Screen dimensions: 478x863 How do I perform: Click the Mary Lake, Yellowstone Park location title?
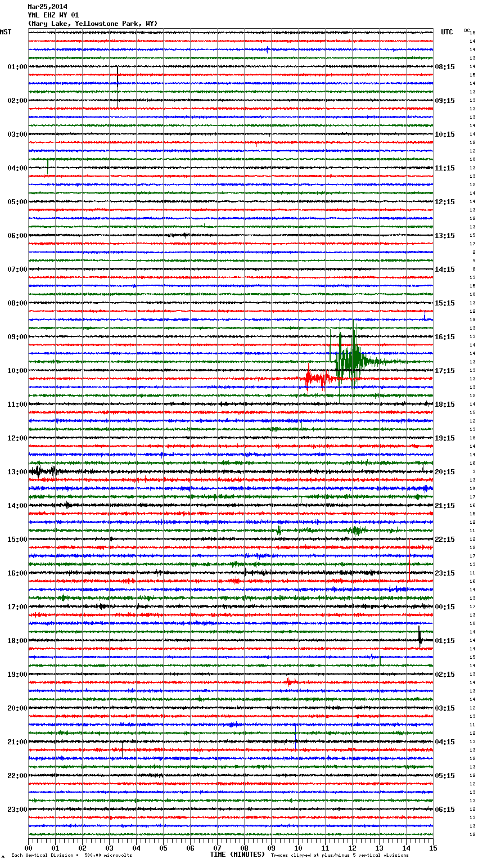(93, 24)
